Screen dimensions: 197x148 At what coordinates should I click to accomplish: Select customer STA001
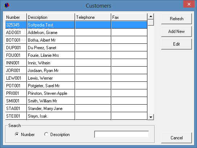pos(16,109)
